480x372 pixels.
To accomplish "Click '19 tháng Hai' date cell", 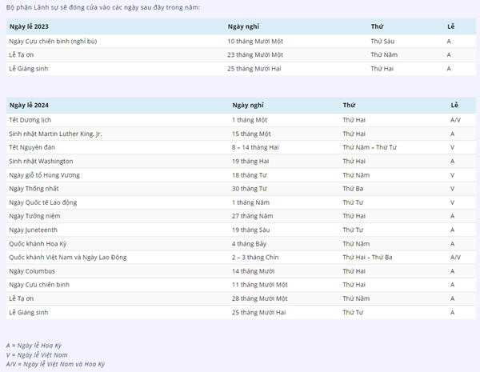I will (250, 162).
